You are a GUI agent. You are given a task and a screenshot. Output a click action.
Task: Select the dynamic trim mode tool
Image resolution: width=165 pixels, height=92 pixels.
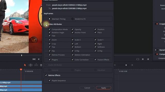tap(36, 65)
